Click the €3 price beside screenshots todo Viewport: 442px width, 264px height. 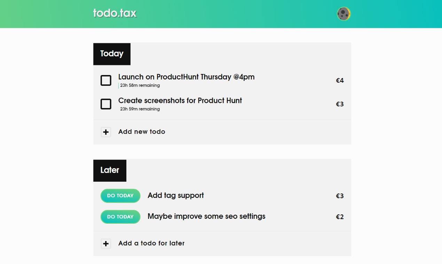tap(340, 104)
